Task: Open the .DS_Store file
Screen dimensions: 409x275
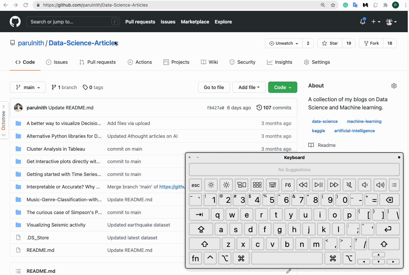Action: 38,238
